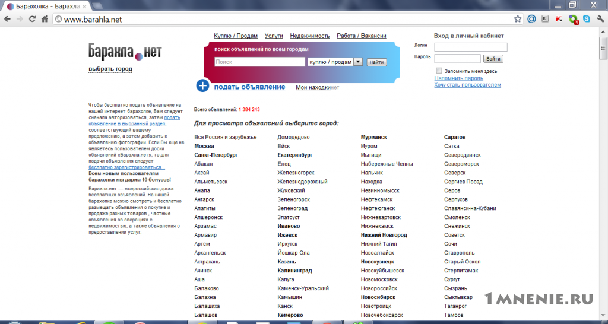Image resolution: width=608 pixels, height=324 pixels.
Task: Click the '1 384 243' total ads count
Action: [249, 110]
